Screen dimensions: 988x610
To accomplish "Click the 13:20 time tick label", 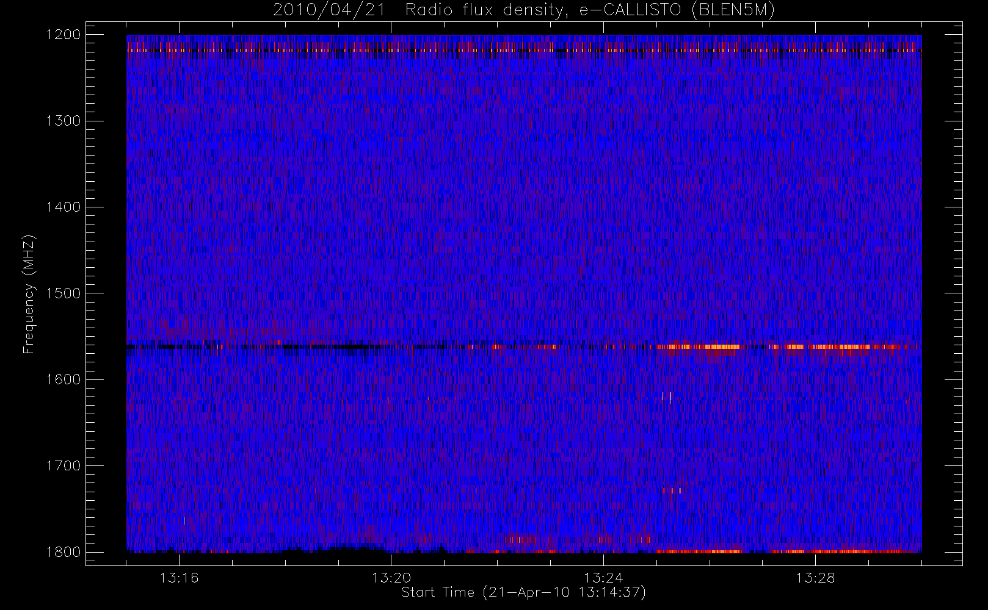I will click(x=391, y=578).
